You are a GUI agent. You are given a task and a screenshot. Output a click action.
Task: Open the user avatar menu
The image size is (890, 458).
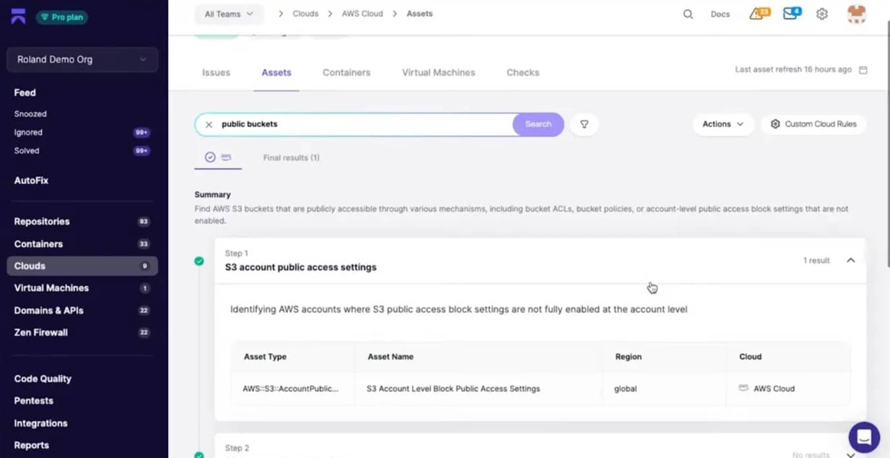[856, 14]
